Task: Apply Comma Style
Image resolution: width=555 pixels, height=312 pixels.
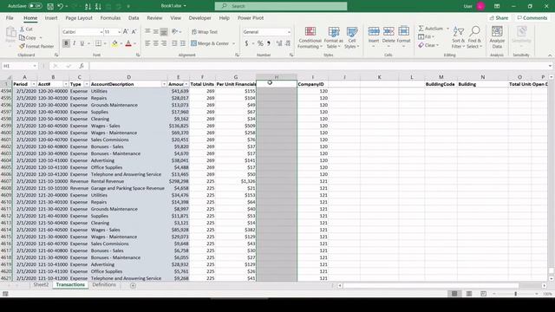Action: point(269,43)
